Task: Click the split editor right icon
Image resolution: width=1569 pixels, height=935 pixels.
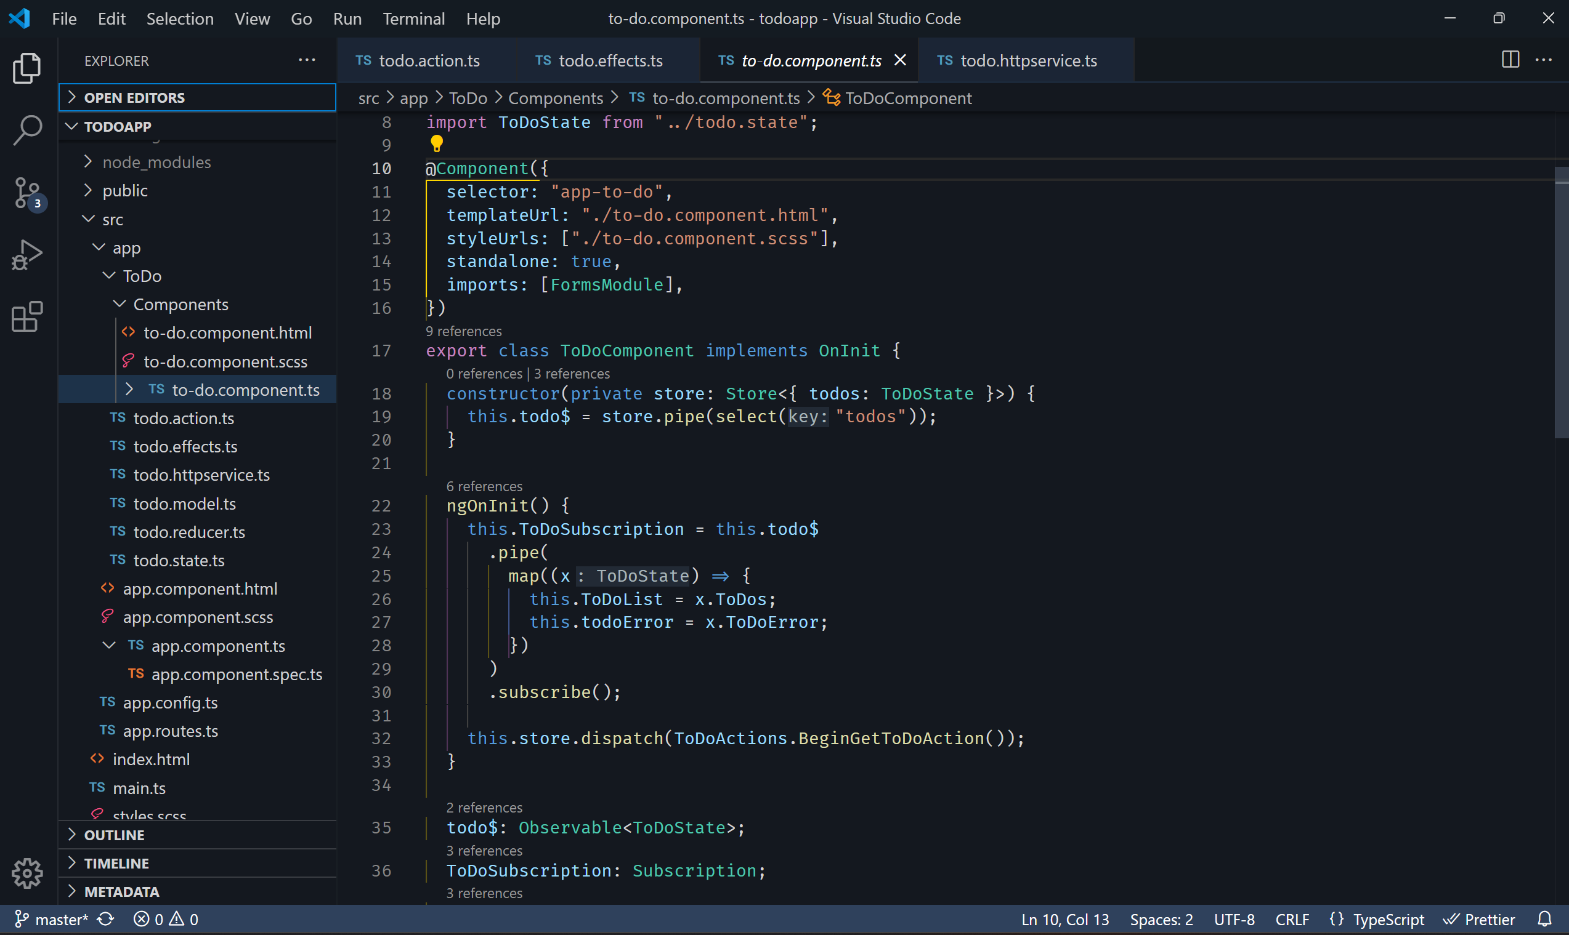Action: tap(1510, 60)
